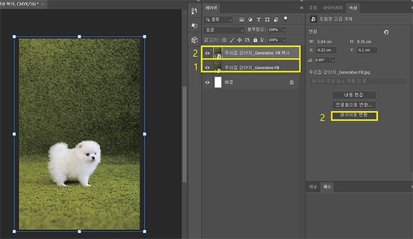Hide the Generative Fill 복사 layer
This screenshot has height=239, width=413.
pyautogui.click(x=208, y=53)
